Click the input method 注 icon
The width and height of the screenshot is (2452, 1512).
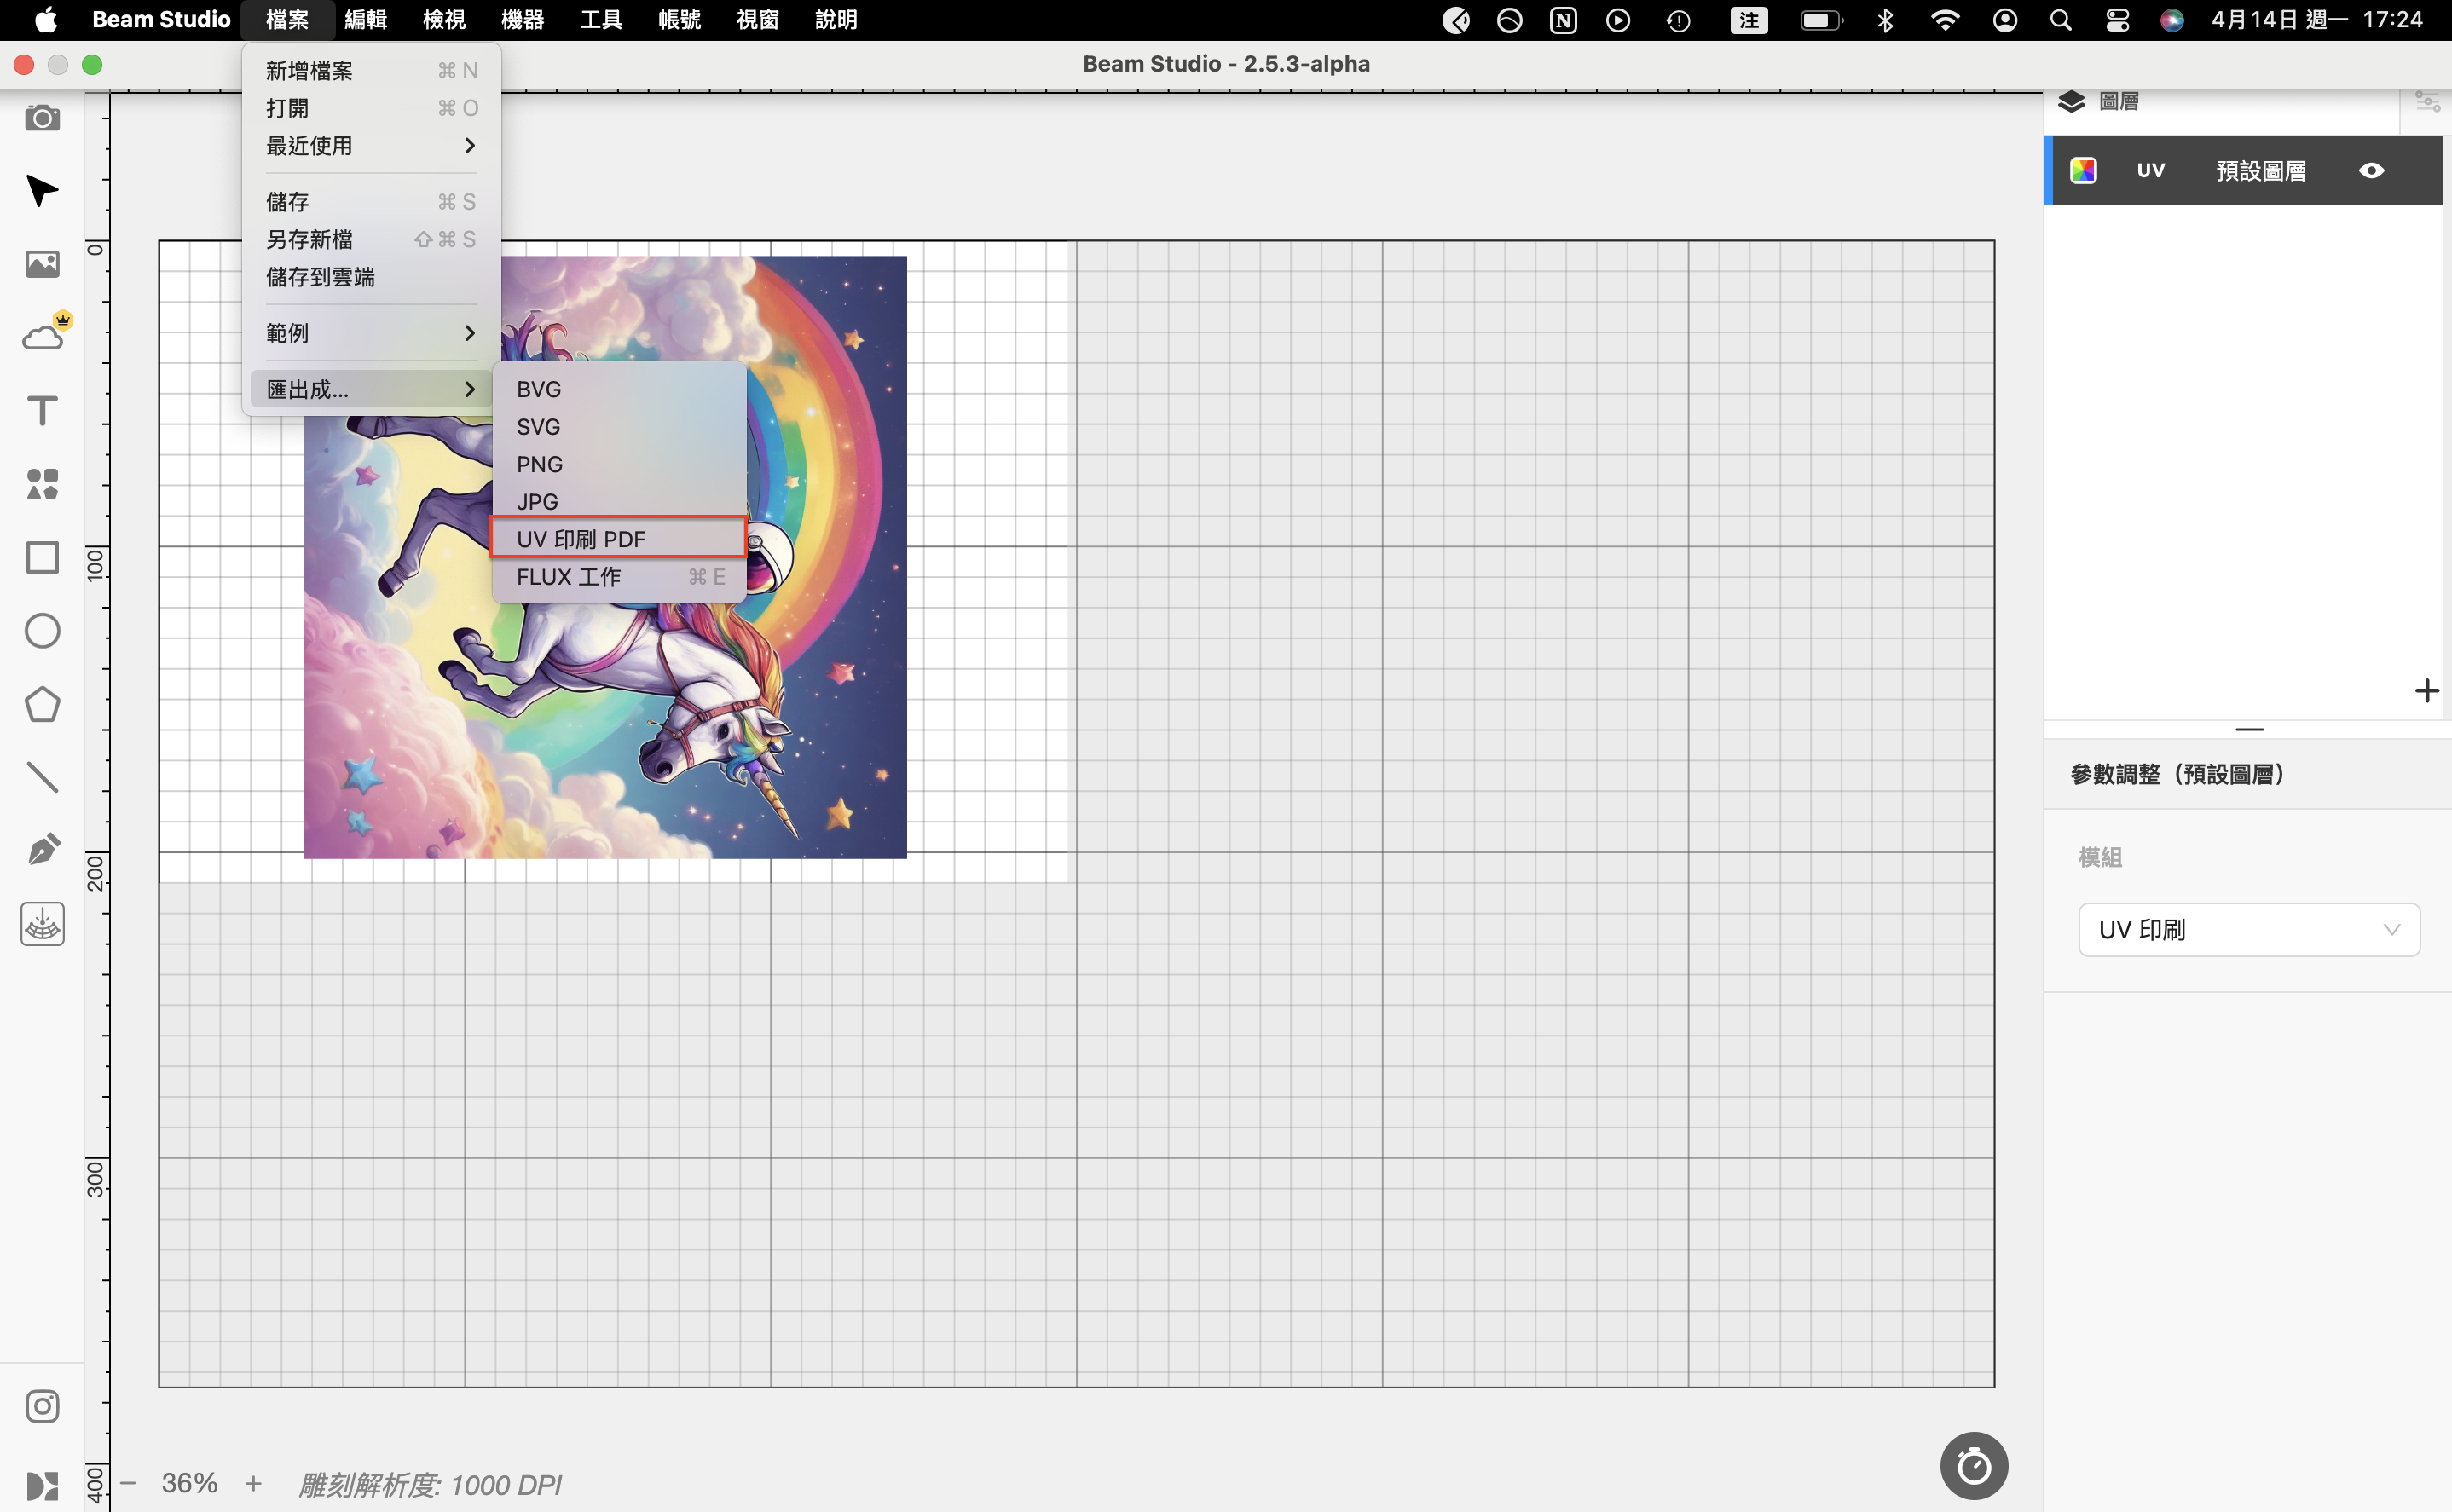coord(1748,20)
